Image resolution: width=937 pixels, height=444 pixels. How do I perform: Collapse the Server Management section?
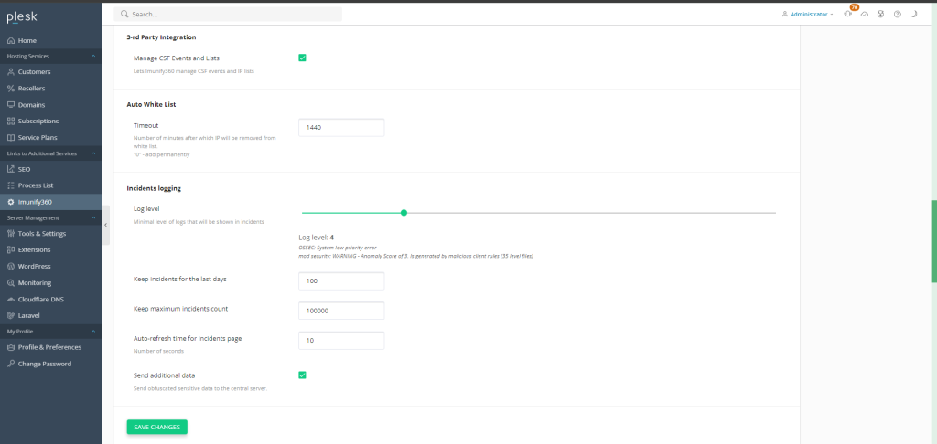(93, 217)
